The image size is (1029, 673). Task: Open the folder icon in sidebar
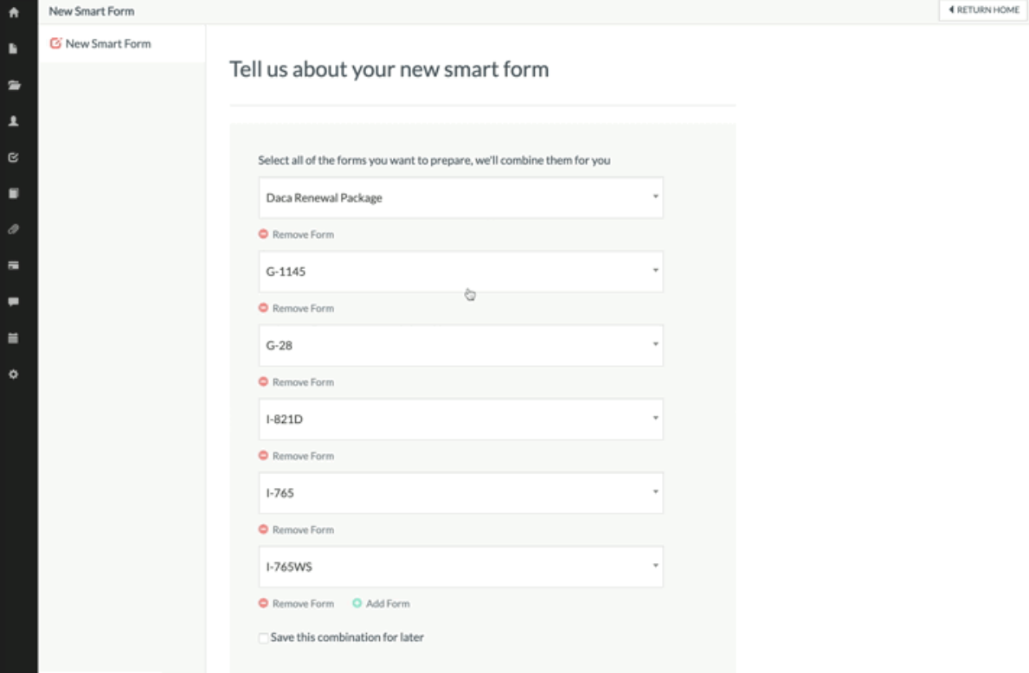click(13, 86)
